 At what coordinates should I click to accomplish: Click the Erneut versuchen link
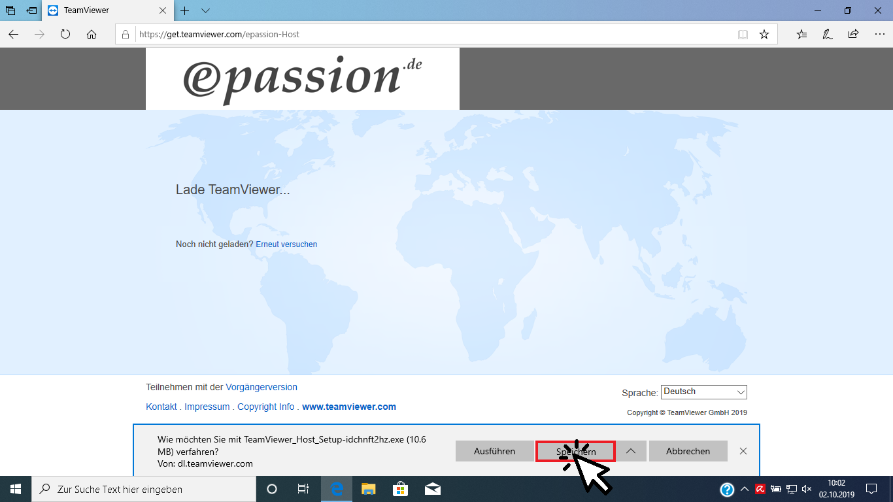[286, 244]
